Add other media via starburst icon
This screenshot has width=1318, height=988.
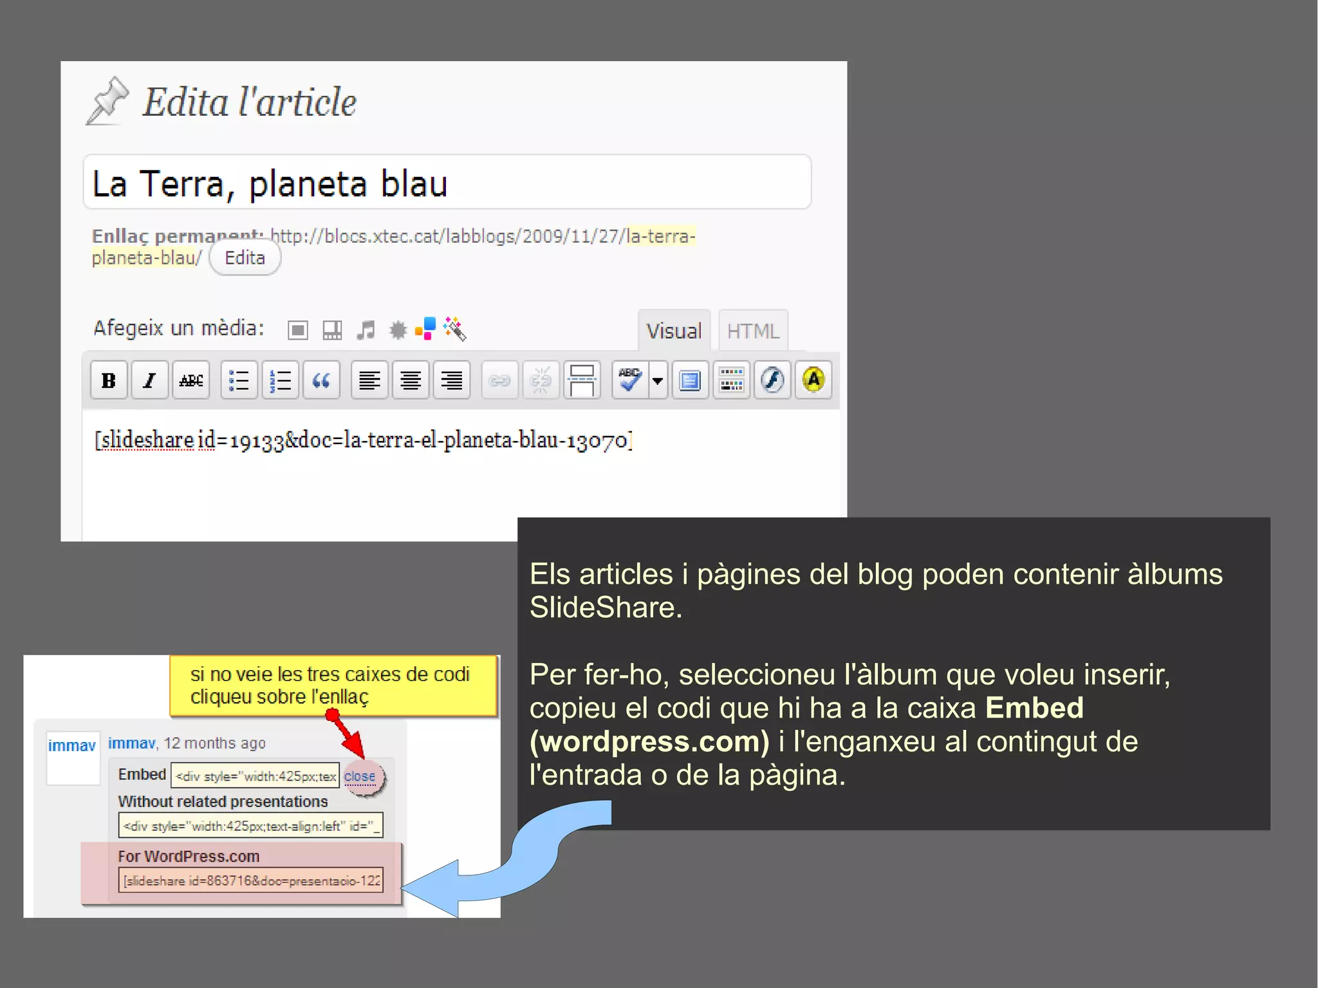(x=398, y=330)
